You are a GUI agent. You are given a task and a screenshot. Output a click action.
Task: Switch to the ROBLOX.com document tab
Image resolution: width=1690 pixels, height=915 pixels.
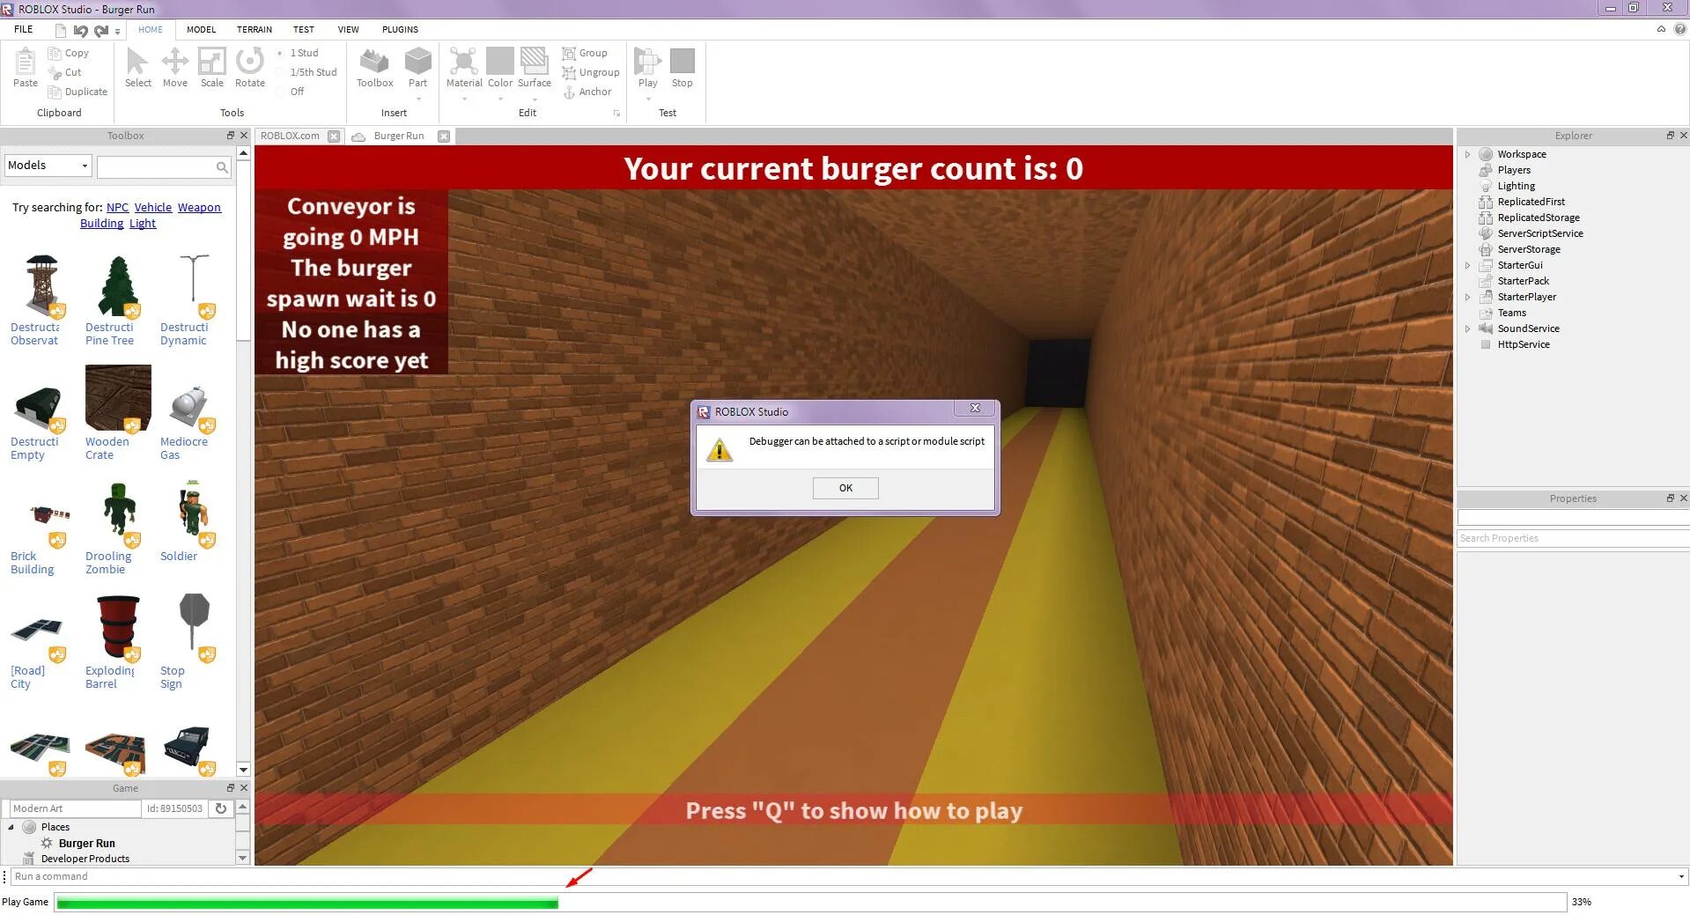point(290,137)
